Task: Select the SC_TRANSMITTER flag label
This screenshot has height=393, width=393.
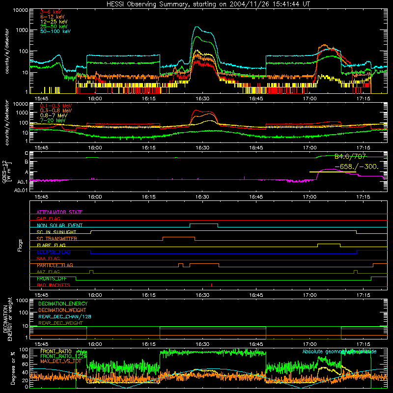Action: coord(57,238)
